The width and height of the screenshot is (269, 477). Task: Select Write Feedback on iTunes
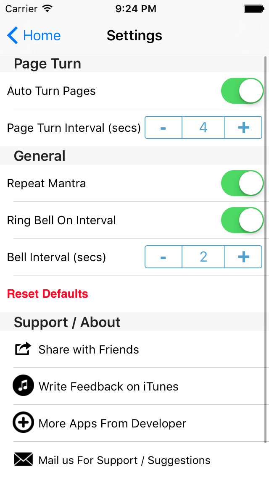[108, 386]
